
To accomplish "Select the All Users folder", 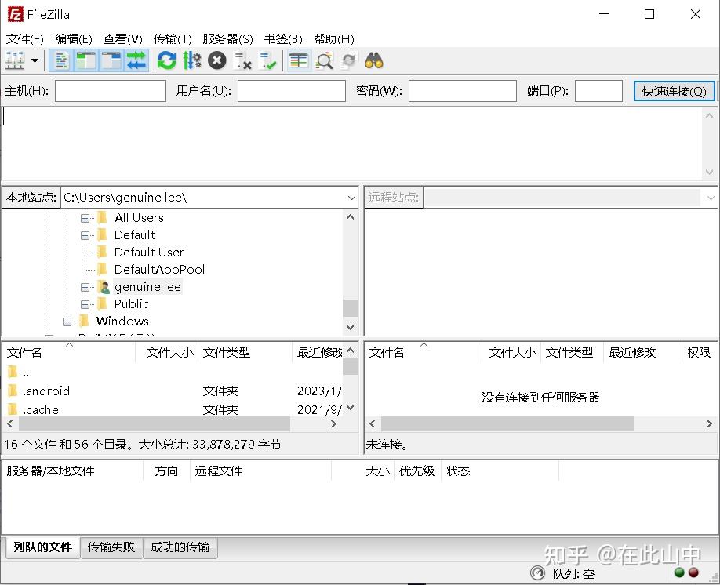I will coord(139,218).
